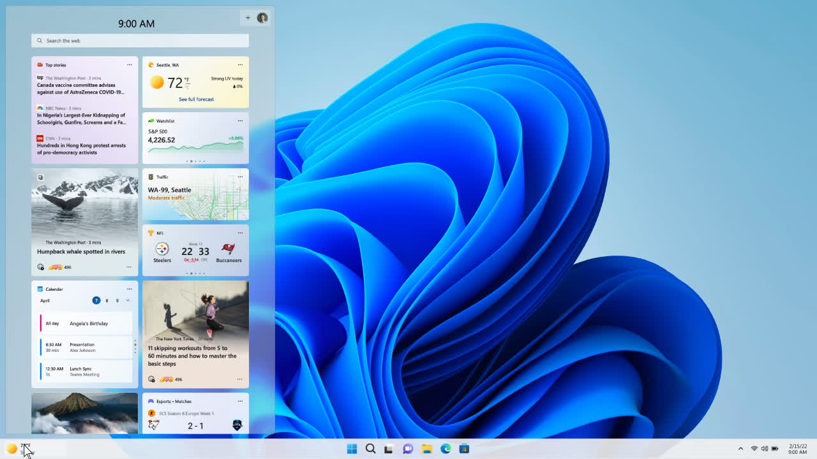Open the user profile picture
This screenshot has width=817, height=459.
(262, 18)
